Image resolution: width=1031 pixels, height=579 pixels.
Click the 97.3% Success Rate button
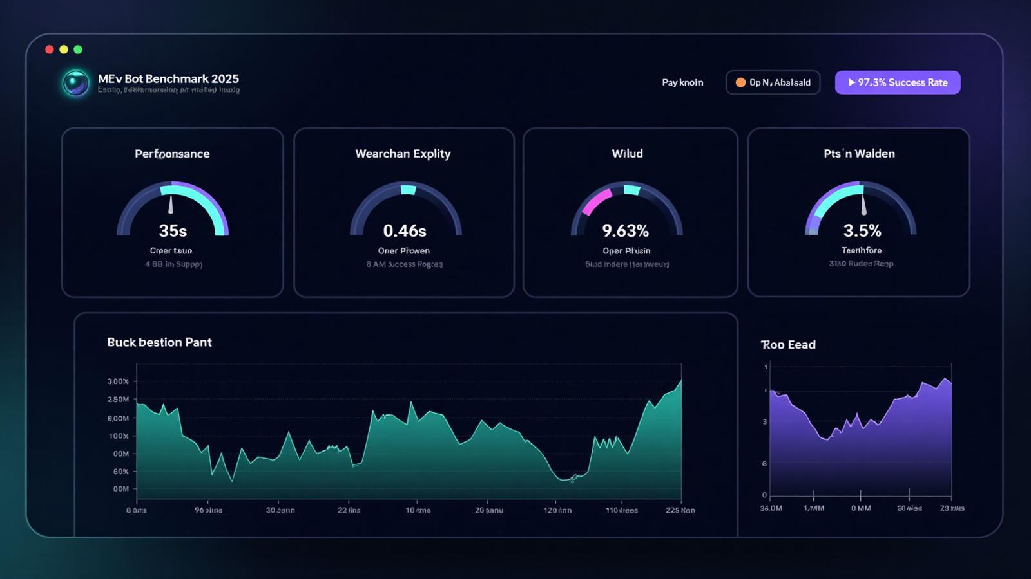pyautogui.click(x=898, y=82)
